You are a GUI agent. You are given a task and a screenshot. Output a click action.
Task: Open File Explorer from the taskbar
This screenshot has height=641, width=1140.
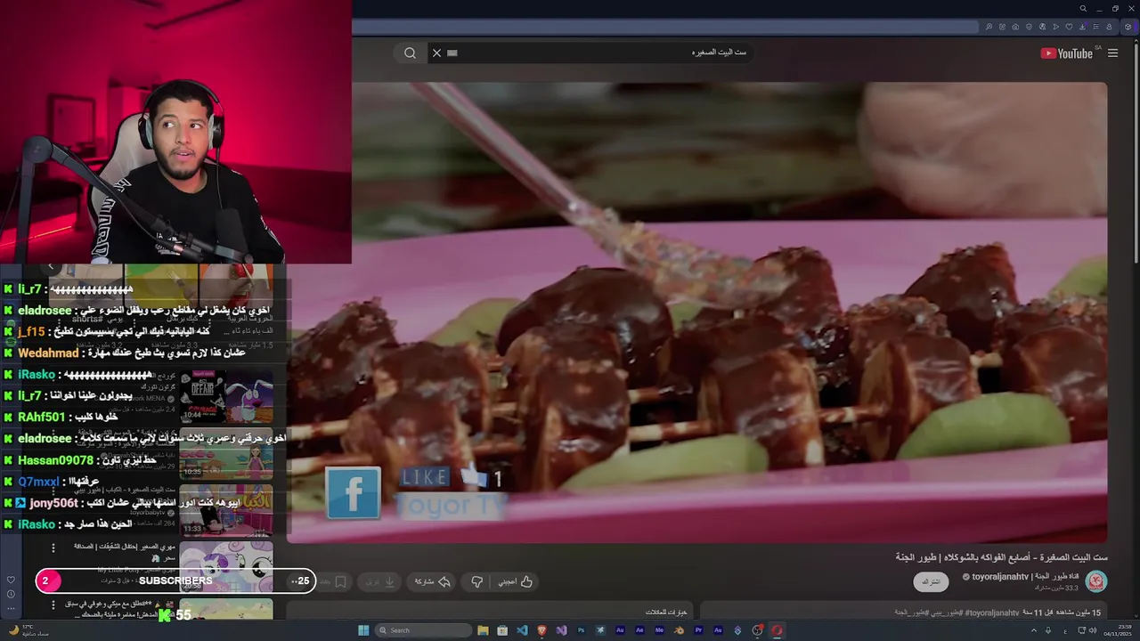(484, 630)
